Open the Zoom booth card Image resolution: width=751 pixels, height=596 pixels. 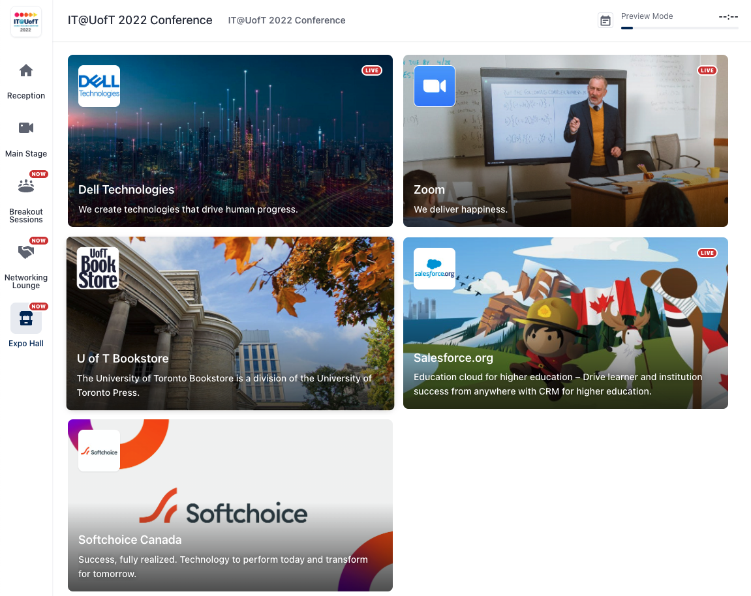pos(566,141)
